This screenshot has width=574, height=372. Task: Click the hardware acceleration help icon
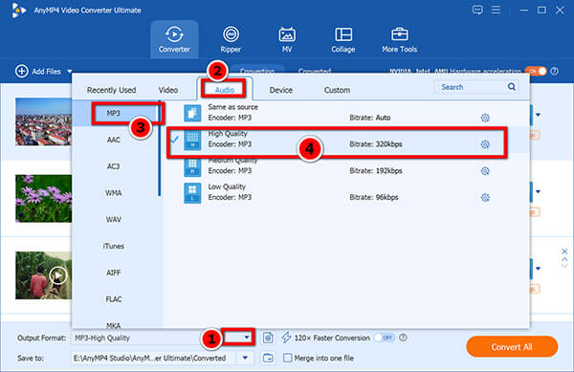(x=555, y=72)
